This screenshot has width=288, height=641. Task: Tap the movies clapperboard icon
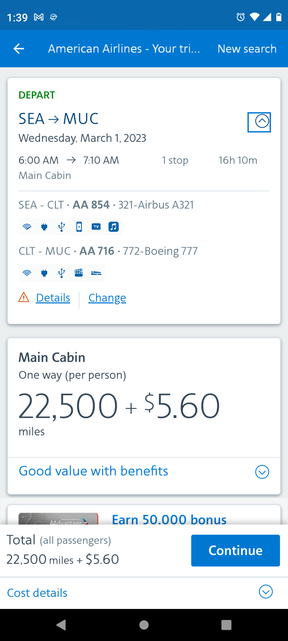(79, 273)
